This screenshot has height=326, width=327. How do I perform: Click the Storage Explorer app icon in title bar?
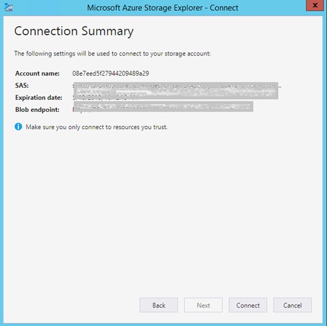[x=8, y=8]
